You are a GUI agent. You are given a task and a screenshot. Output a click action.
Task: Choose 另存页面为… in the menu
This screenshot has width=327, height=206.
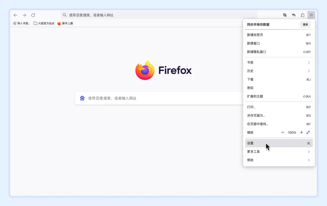279,115
